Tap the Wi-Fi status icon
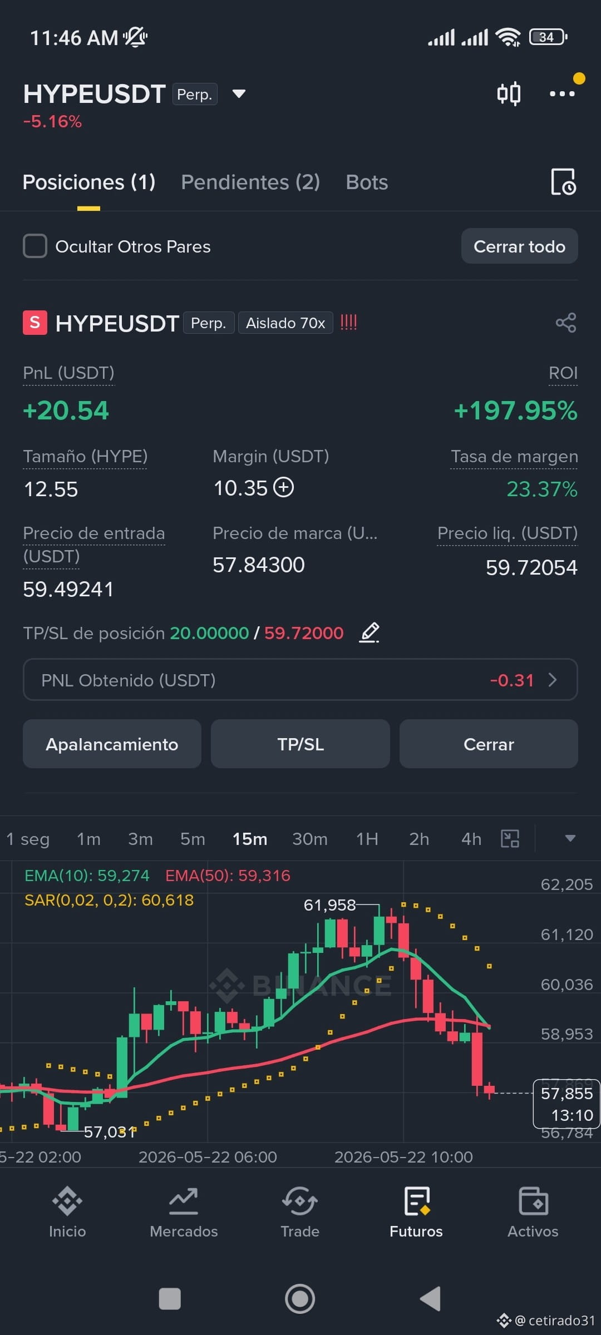The image size is (601, 1335). pos(508,37)
